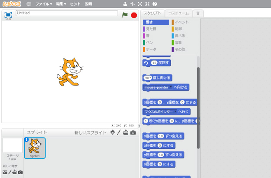Open the 説明 menu item
The height and width of the screenshot is (178, 271).
88,4
